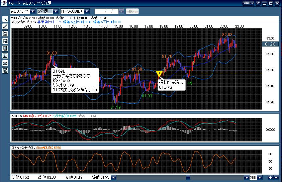Open the 200 bar count dropdown
Screen dimensions: 282x182
pyautogui.click(x=260, y=178)
